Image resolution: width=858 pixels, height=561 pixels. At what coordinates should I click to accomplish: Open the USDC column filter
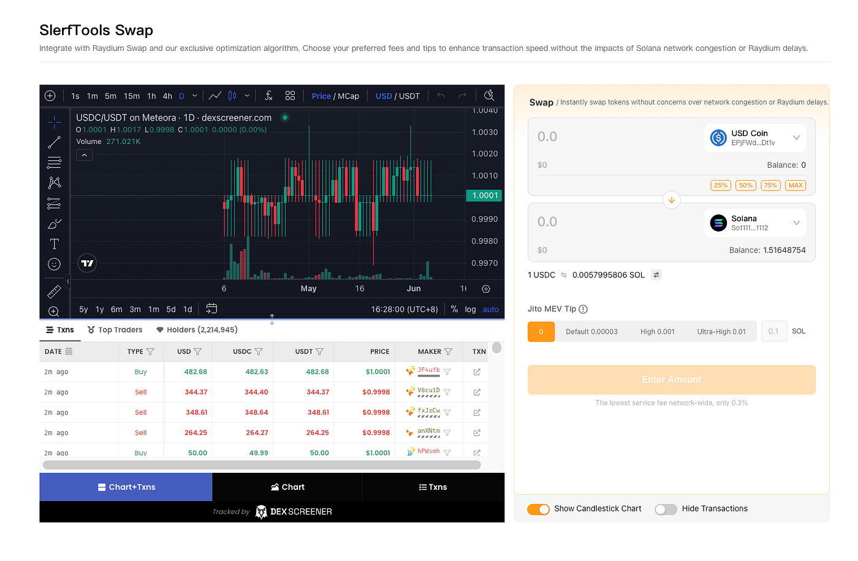[x=259, y=352]
